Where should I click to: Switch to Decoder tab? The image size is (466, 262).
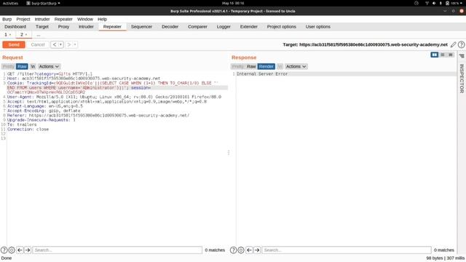click(x=170, y=27)
